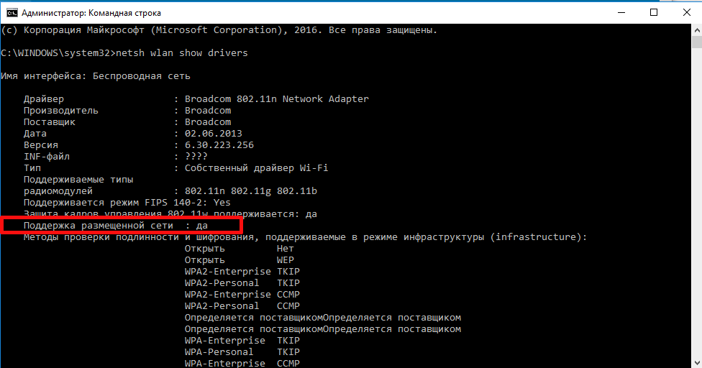Viewport: 702px width, 368px height.
Task: Click the 'Broadcom 802.11n Network Adapter' driver value
Action: 276,99
